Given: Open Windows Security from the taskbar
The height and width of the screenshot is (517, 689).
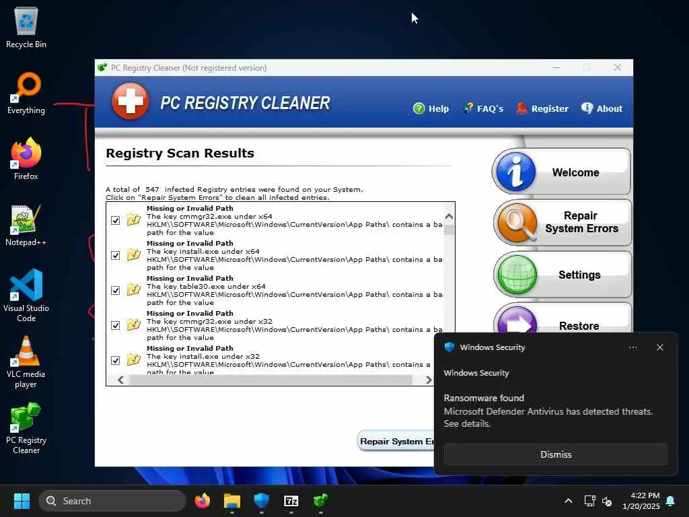Looking at the screenshot, I should pyautogui.click(x=262, y=501).
